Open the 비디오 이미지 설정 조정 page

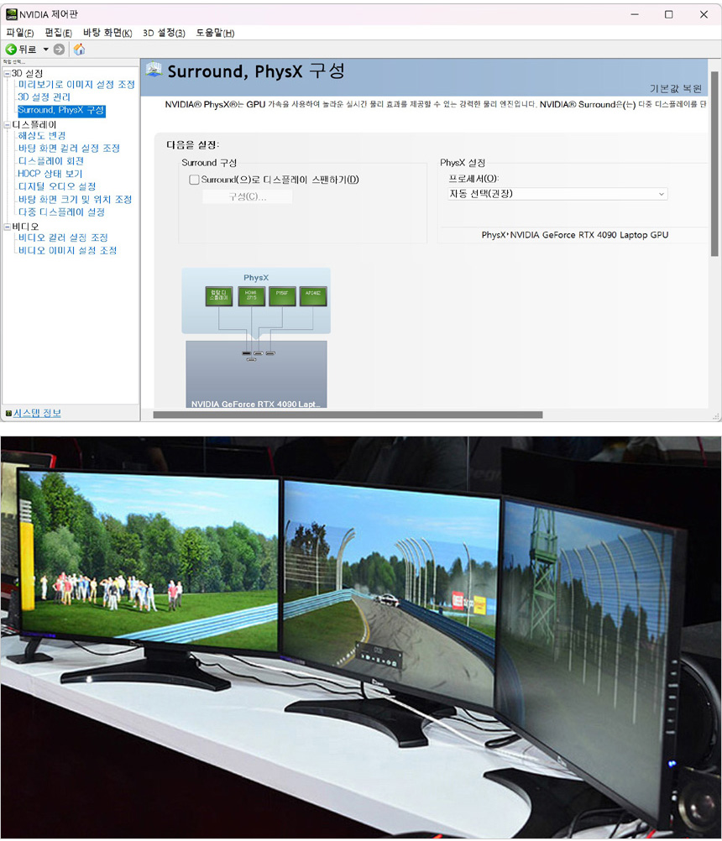[x=68, y=250]
